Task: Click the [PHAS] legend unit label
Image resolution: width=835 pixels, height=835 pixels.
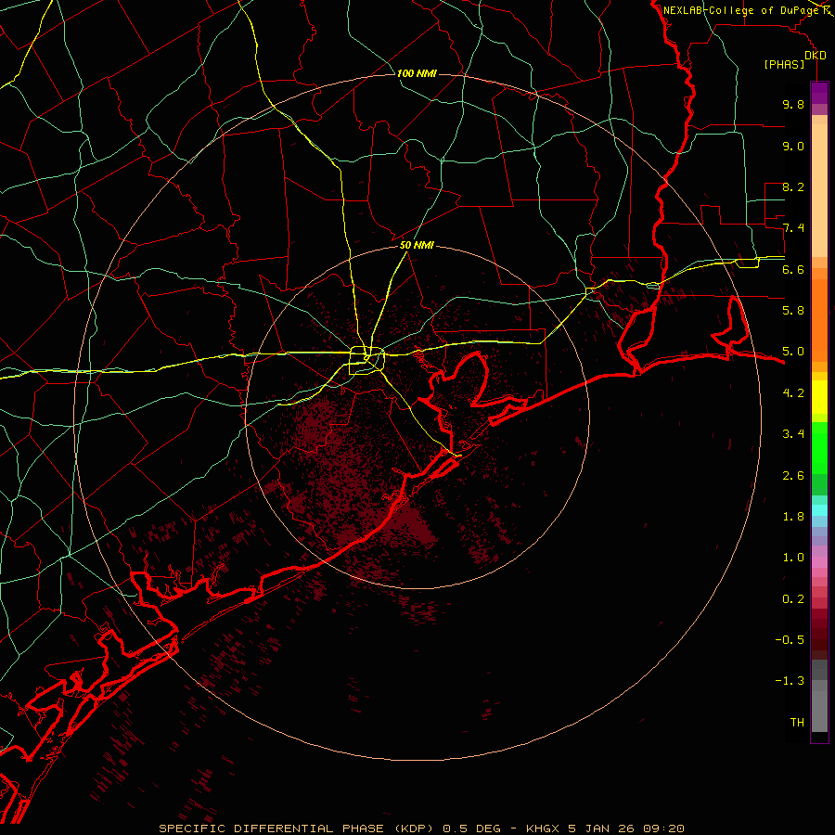Action: 784,65
